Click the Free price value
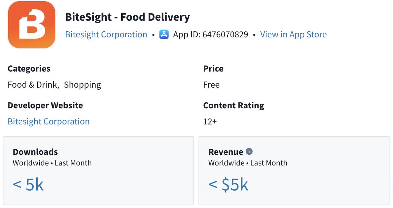Image resolution: width=393 pixels, height=208 pixels. pos(211,85)
